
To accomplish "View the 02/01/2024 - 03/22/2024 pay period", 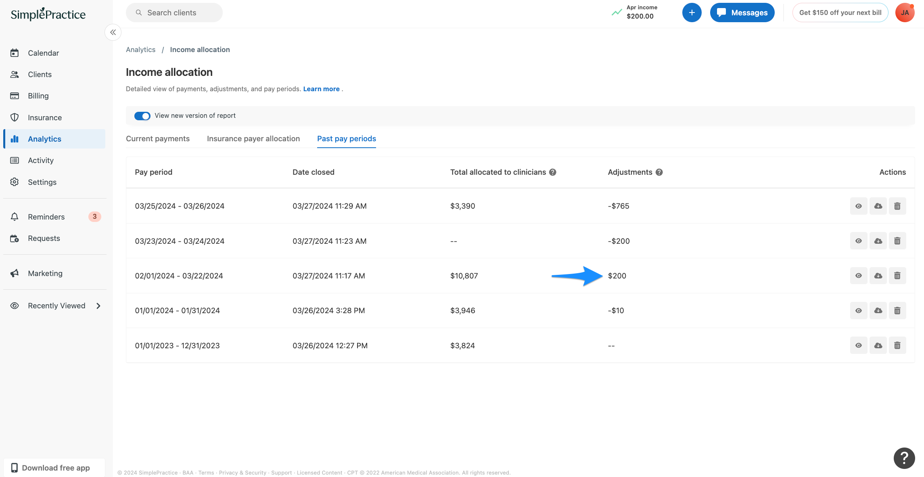I will 859,276.
